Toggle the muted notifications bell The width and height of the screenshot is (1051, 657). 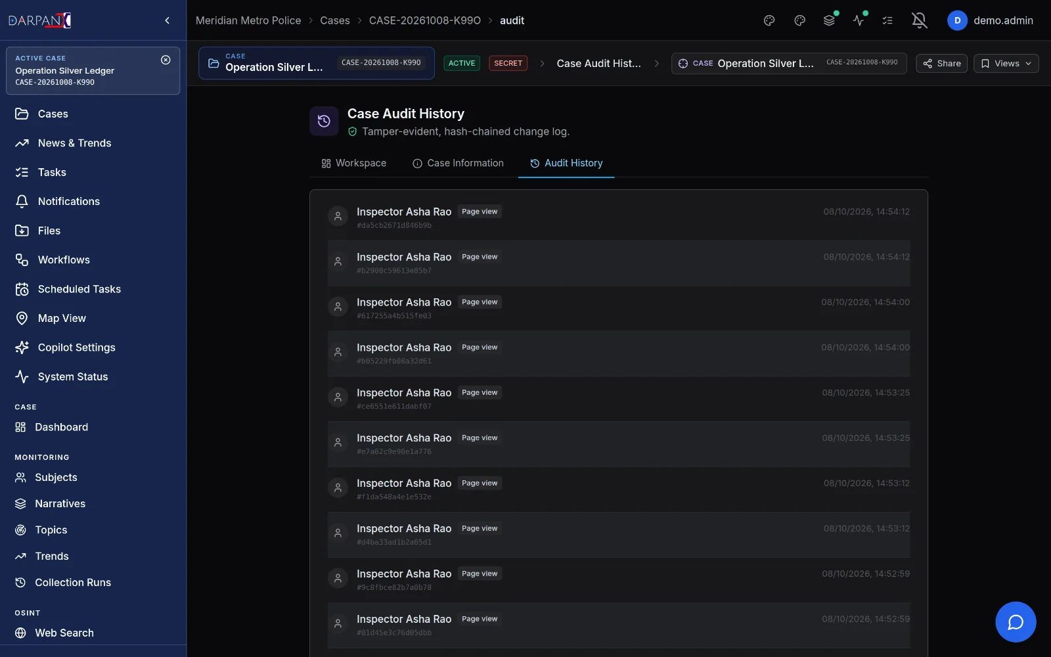[920, 20]
